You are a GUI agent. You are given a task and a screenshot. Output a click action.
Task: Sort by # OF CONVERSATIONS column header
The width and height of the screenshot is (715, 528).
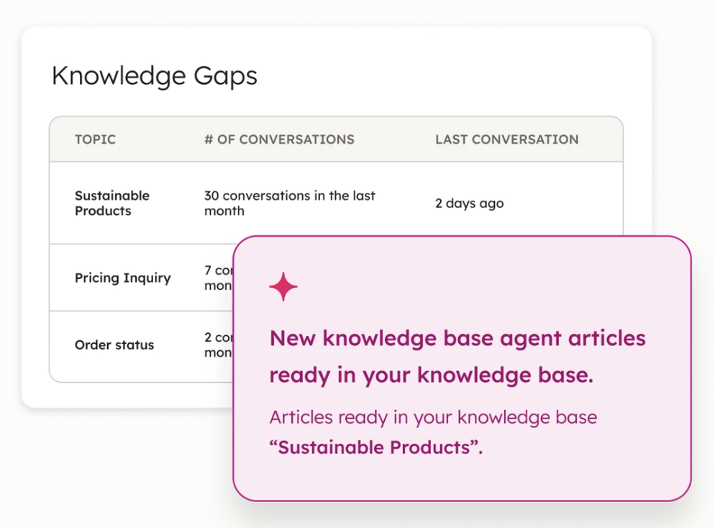click(x=279, y=140)
